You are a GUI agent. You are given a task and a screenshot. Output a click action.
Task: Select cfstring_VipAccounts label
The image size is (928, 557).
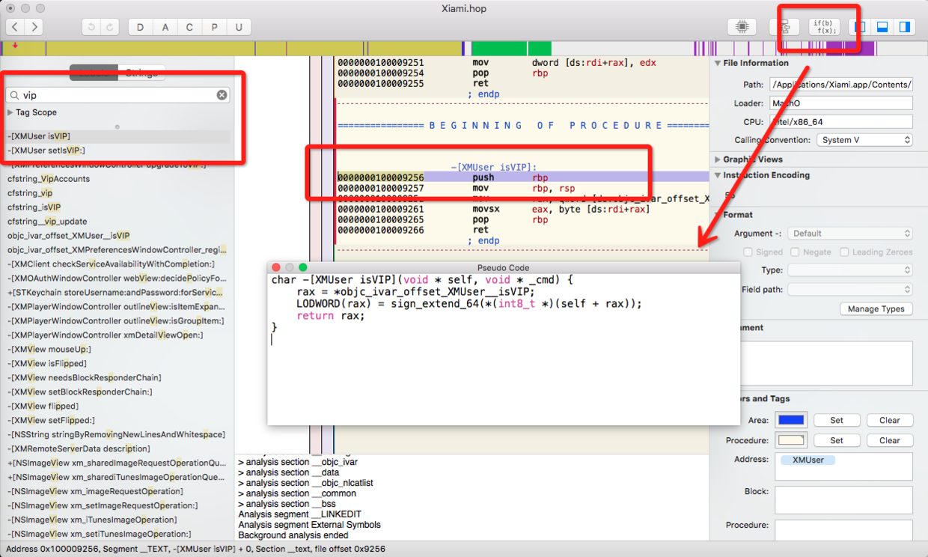coord(49,179)
